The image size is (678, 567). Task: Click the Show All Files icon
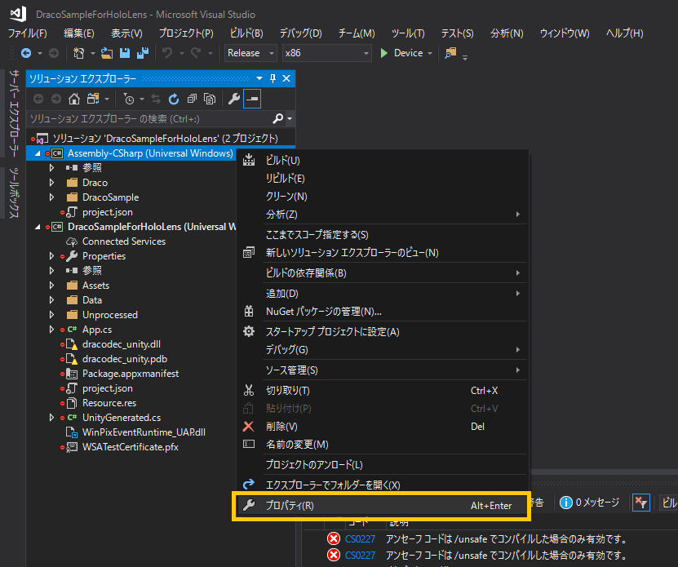[210, 99]
